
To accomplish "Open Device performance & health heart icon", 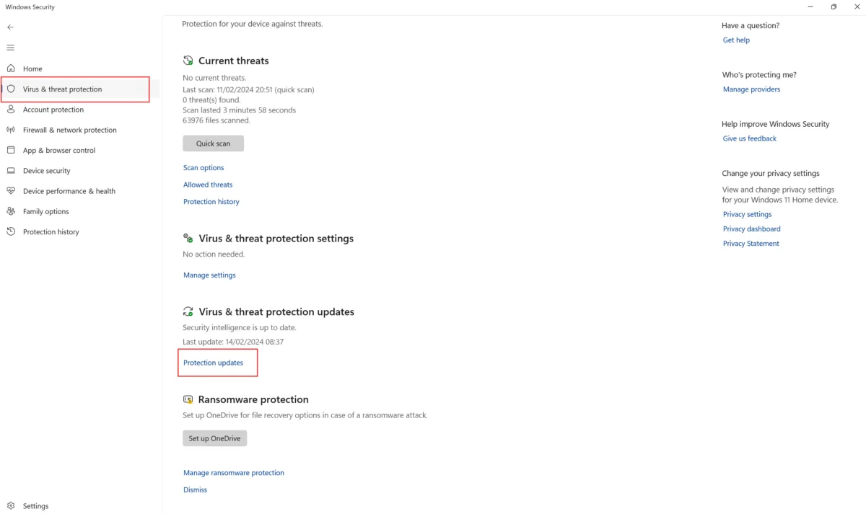I will click(11, 191).
